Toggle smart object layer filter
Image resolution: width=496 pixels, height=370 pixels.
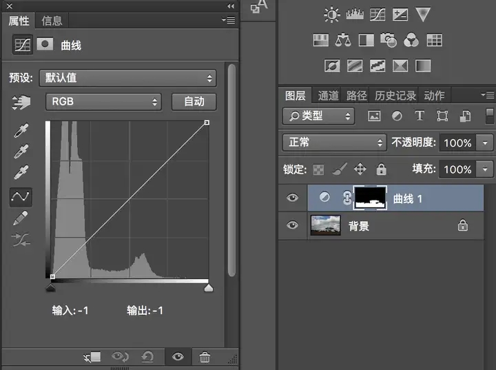pyautogui.click(x=465, y=116)
